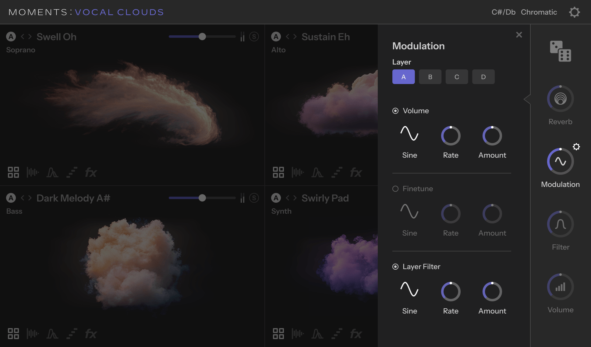Disable Volume modulation radio button

395,111
